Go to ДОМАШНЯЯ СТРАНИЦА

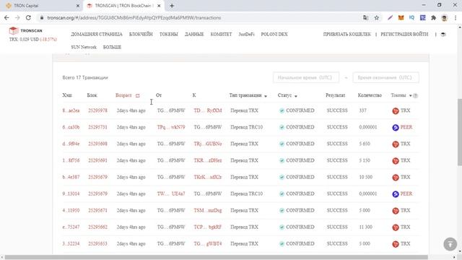(x=97, y=34)
